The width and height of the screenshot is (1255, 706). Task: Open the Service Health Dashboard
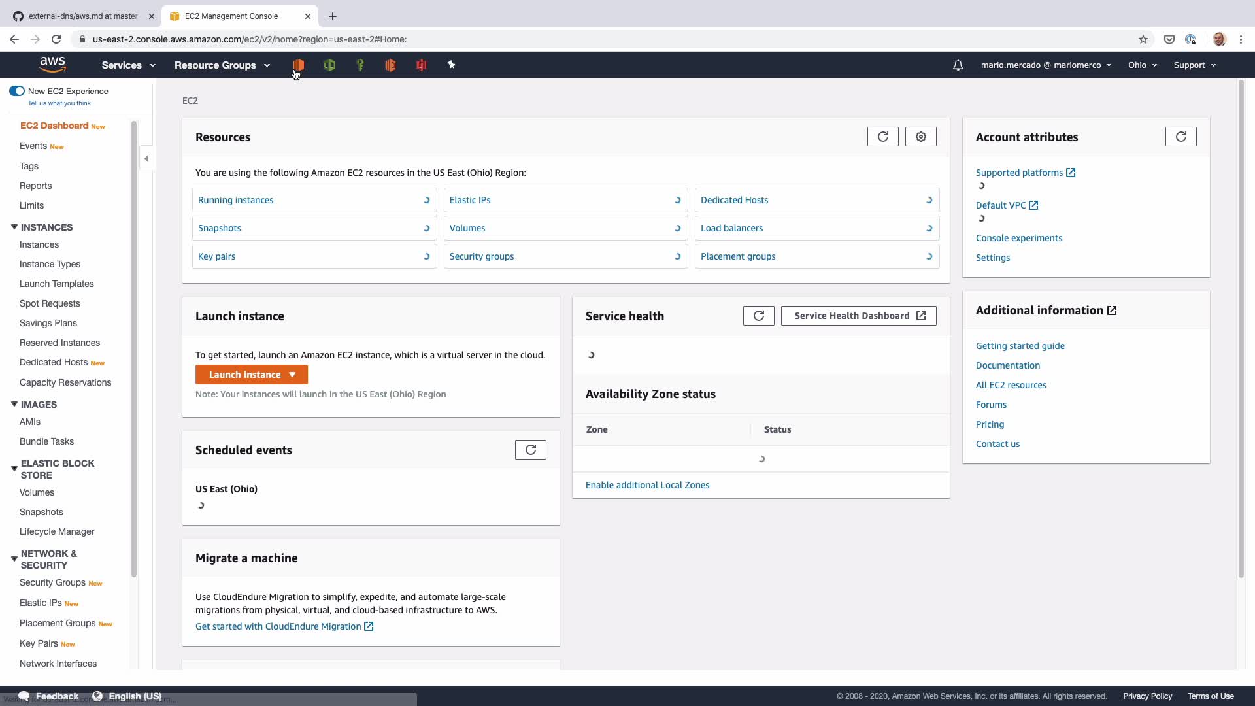pyautogui.click(x=858, y=316)
